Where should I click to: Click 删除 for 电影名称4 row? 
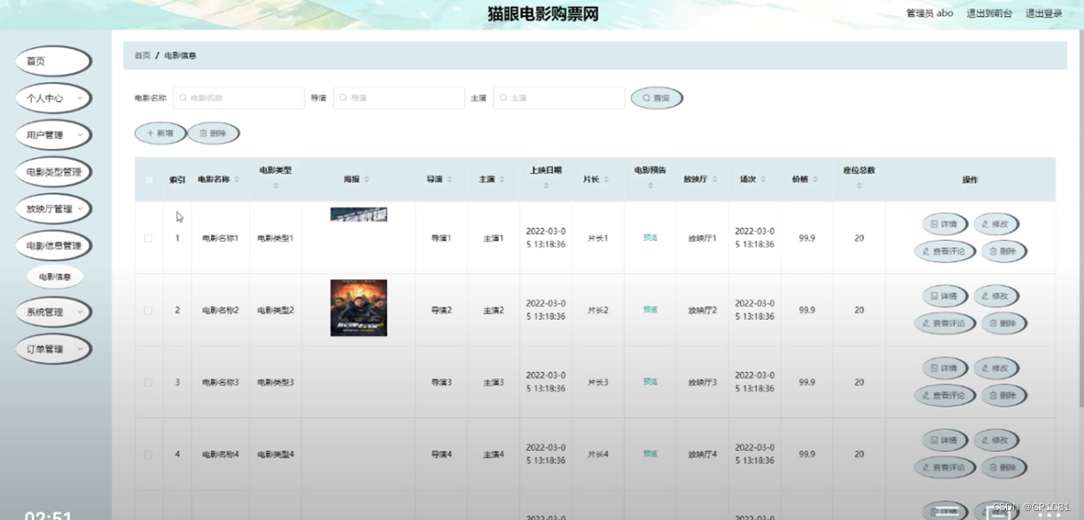(1004, 468)
